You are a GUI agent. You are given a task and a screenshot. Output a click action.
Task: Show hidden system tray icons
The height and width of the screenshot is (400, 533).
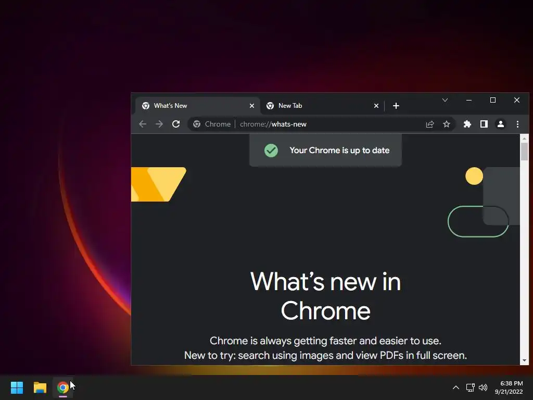(456, 387)
